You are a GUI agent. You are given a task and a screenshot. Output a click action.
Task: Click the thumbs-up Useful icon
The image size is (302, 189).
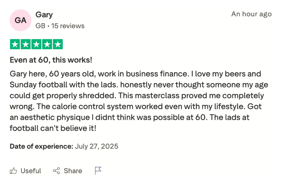coord(13,171)
